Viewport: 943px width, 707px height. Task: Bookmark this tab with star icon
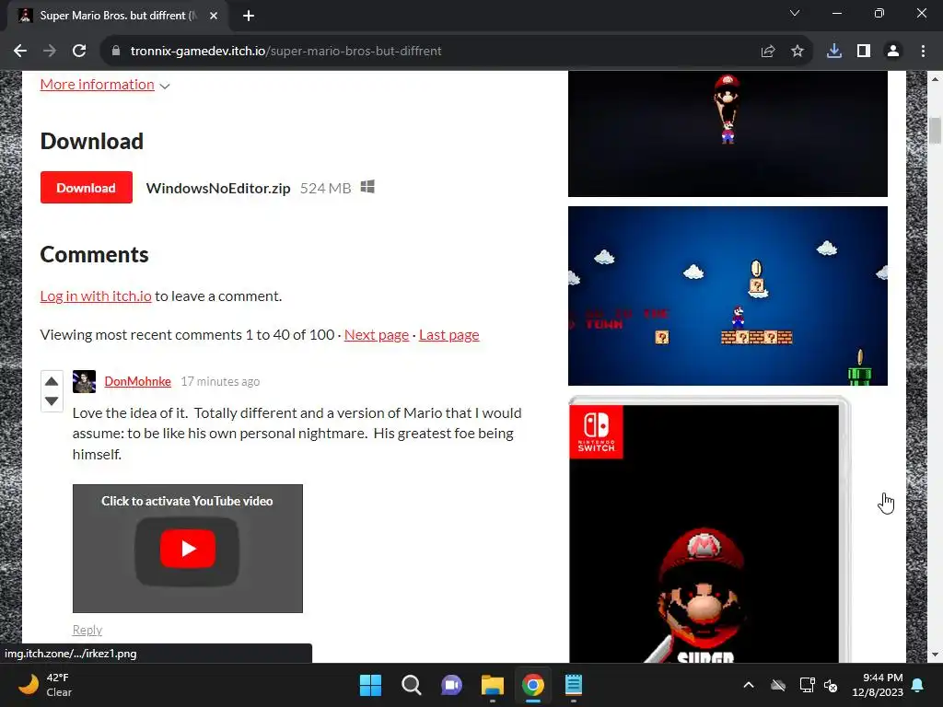tap(797, 52)
